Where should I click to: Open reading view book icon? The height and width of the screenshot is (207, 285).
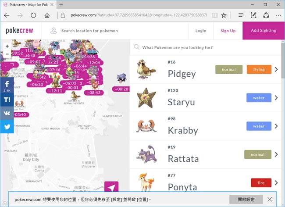click(x=215, y=15)
